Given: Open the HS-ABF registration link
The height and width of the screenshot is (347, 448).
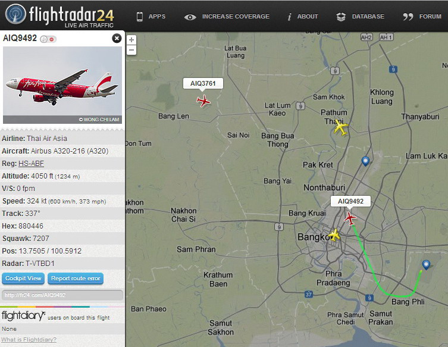Looking at the screenshot, I should point(31,164).
